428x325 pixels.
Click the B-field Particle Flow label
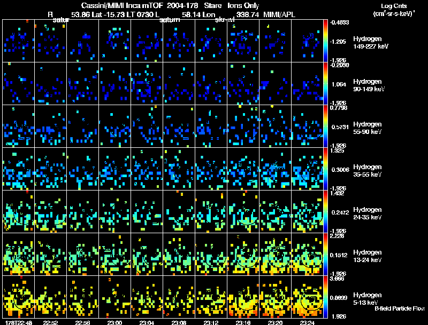[x=400, y=308]
